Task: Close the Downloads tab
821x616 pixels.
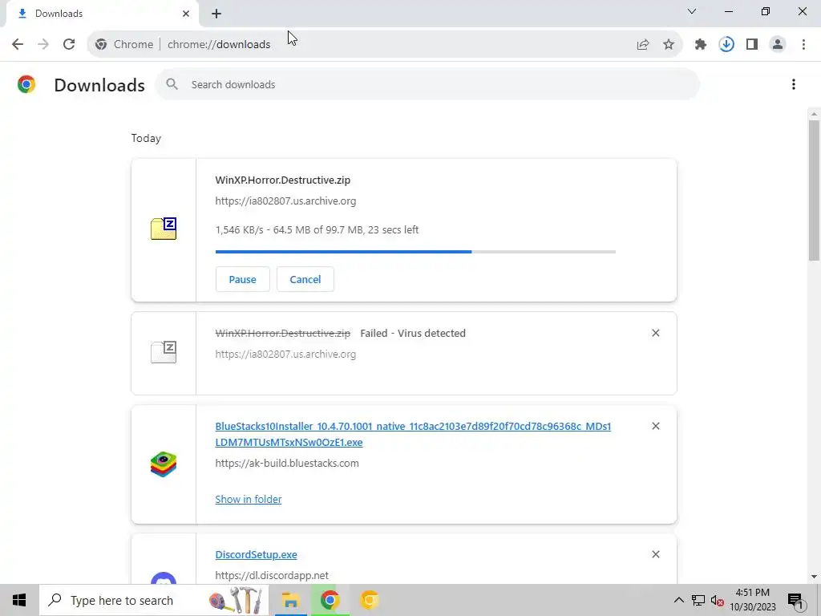Action: point(186,14)
